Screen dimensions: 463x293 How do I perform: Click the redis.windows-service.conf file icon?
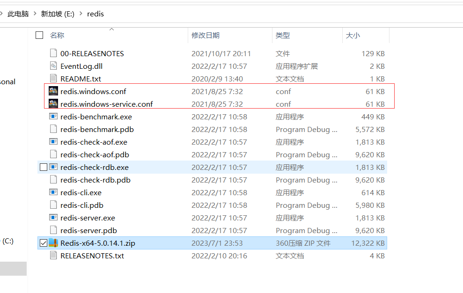53,103
